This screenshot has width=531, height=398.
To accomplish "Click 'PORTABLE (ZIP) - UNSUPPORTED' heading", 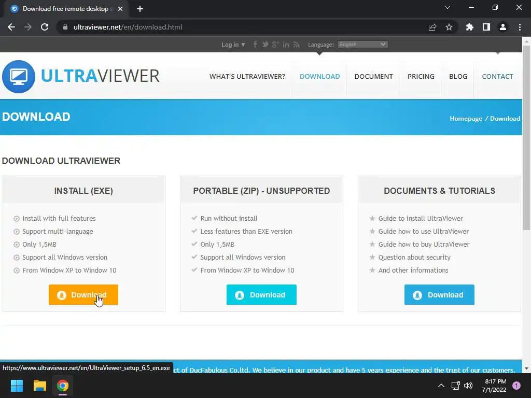I will 261,191.
